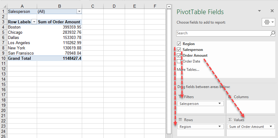Click the Rows area icon

[180, 120]
